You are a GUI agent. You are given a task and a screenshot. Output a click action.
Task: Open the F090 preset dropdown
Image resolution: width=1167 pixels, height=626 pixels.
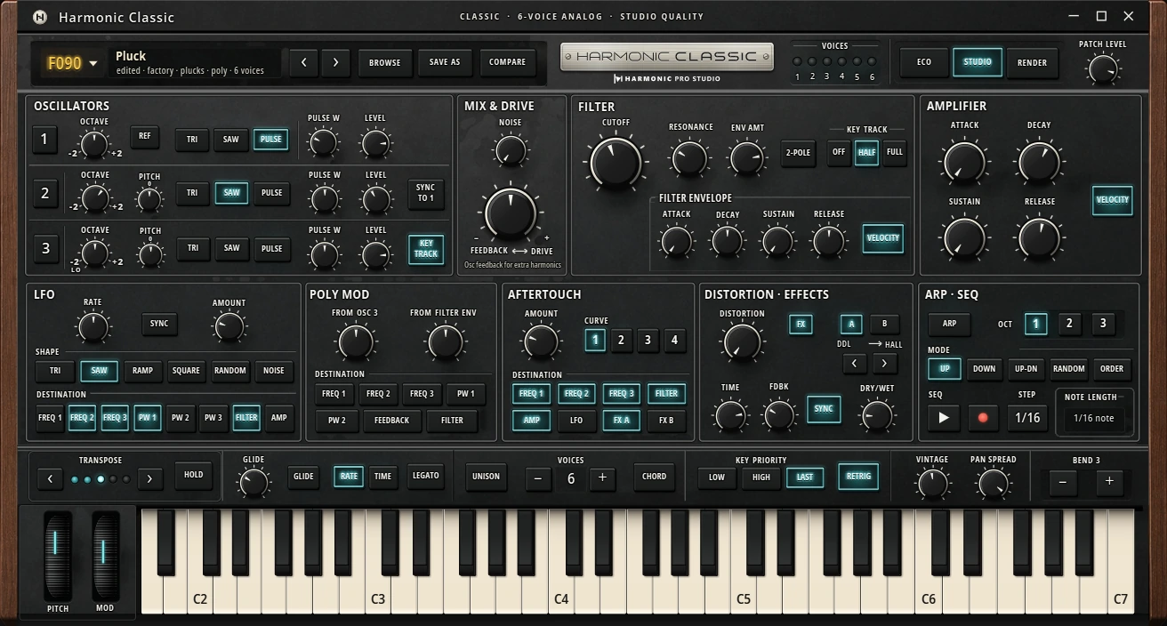click(73, 63)
